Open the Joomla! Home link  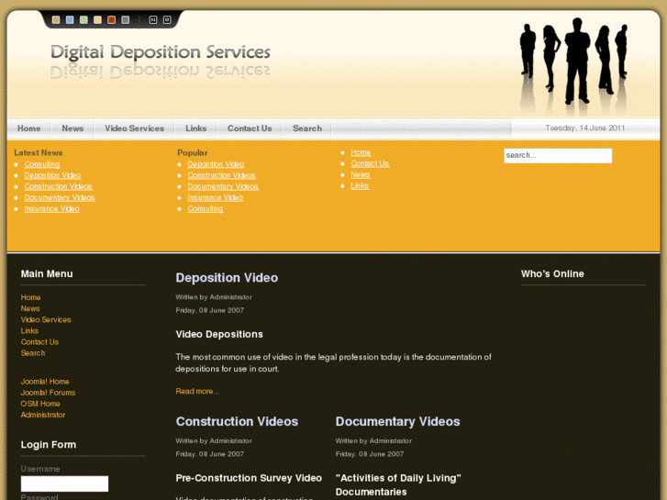pos(45,382)
